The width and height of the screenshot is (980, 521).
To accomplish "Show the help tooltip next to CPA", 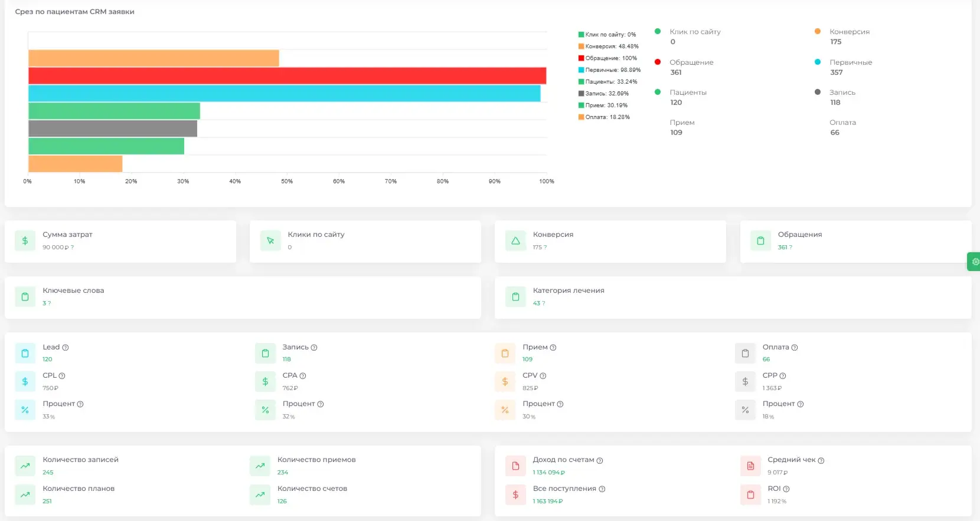I will tap(303, 376).
